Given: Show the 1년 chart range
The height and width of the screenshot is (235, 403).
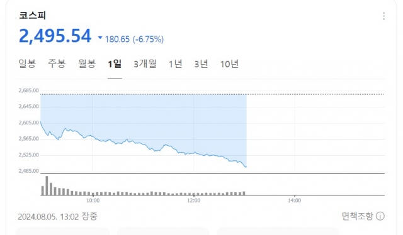Looking at the screenshot, I should 175,63.
